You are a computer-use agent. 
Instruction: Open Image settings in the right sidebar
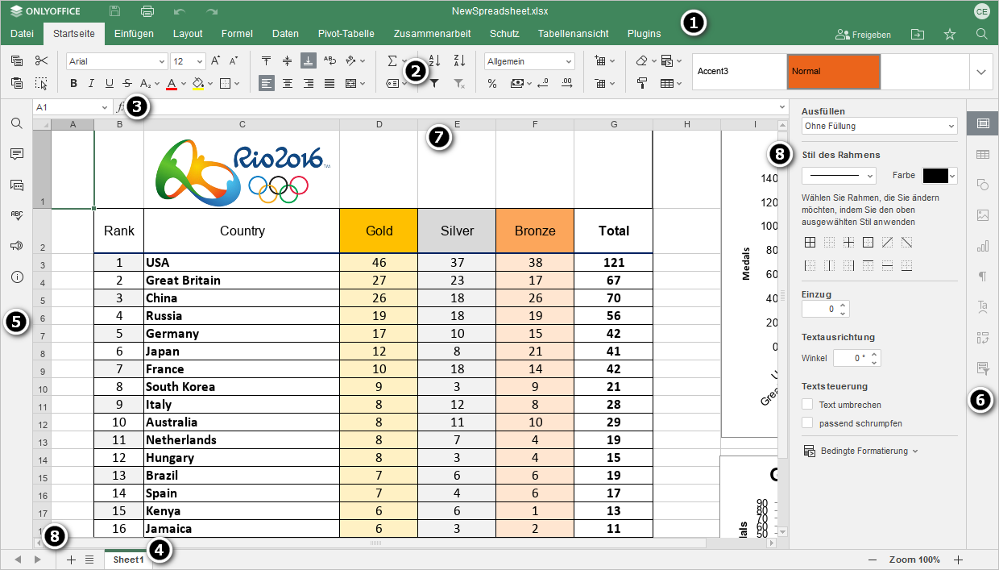click(x=983, y=215)
